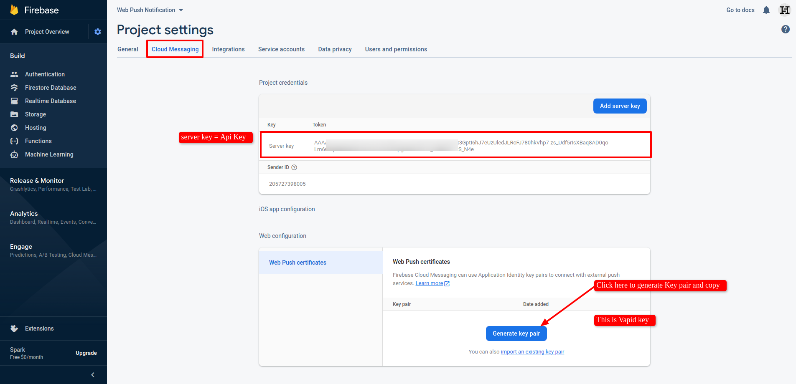Click the Build section heading
Image resolution: width=796 pixels, height=384 pixels.
tap(18, 56)
